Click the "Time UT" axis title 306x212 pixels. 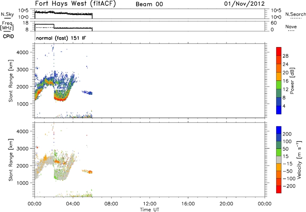[150, 210]
